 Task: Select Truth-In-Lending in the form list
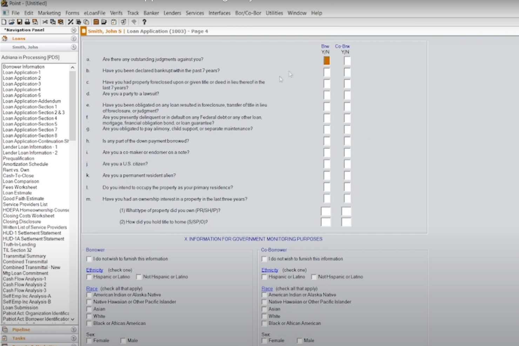tap(19, 244)
